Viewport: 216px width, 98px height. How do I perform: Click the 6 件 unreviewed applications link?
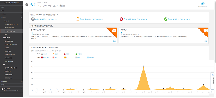(x=47, y=19)
